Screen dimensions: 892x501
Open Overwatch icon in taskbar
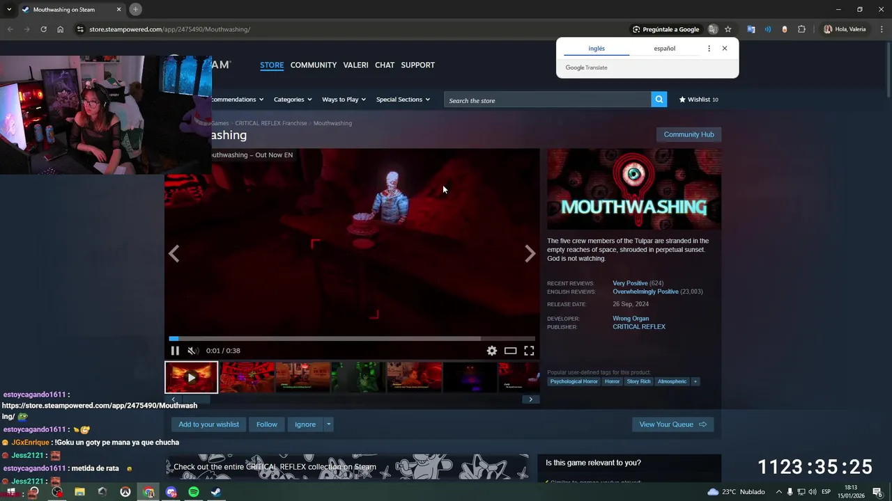pyautogui.click(x=125, y=492)
